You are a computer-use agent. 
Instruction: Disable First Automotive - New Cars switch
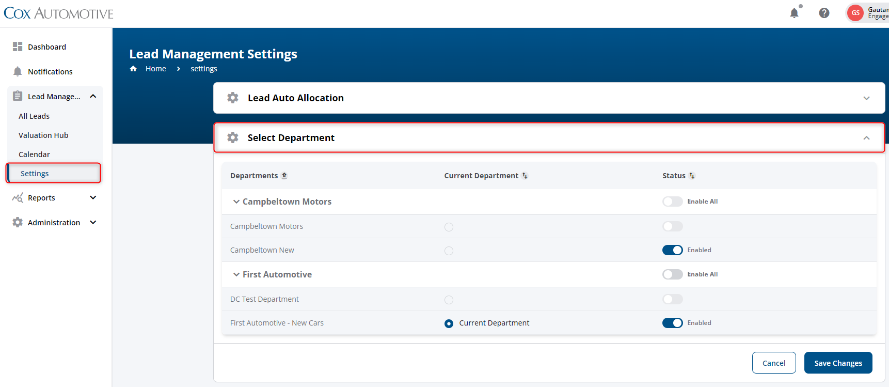pos(673,323)
